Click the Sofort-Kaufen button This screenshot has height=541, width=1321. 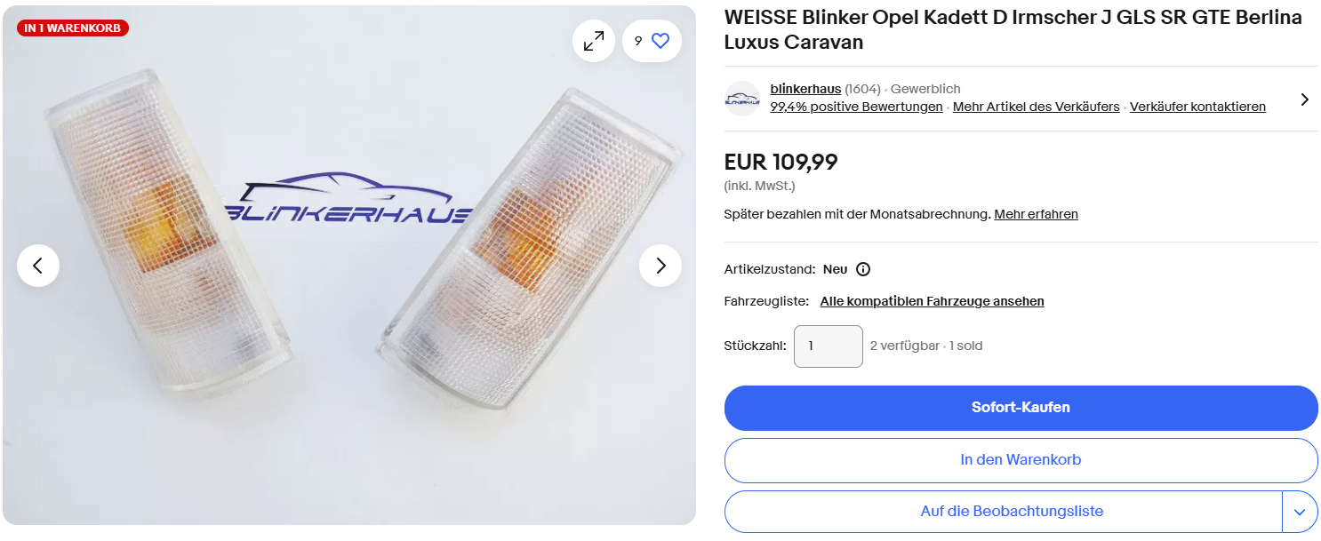[1021, 408]
